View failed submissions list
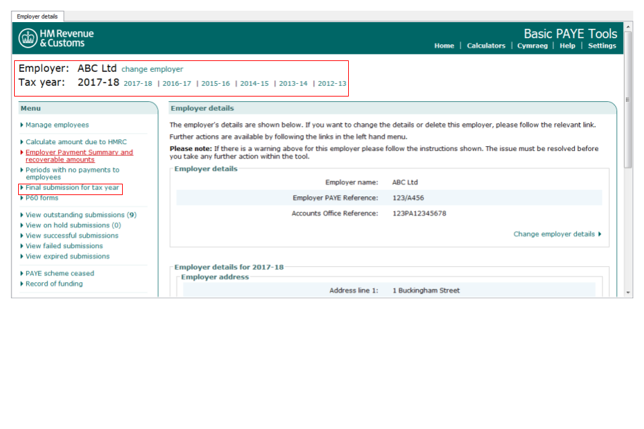Image resolution: width=644 pixels, height=429 pixels. (64, 246)
